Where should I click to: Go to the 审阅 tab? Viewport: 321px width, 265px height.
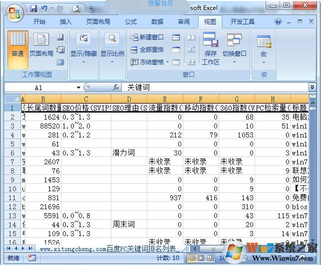click(x=184, y=21)
